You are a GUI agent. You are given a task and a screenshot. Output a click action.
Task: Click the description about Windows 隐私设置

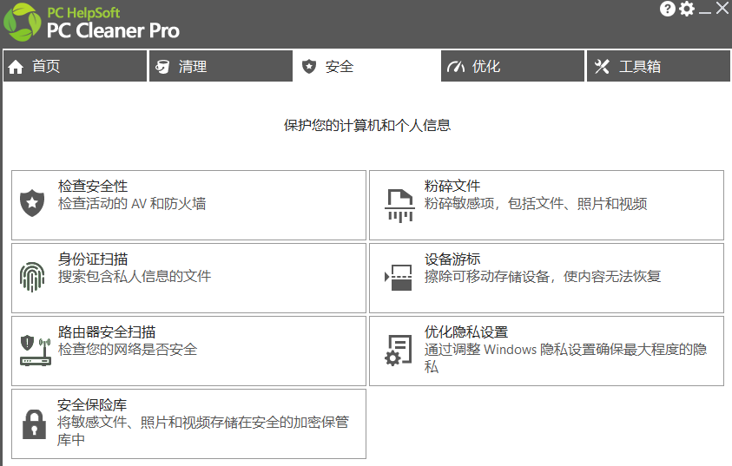pyautogui.click(x=565, y=358)
